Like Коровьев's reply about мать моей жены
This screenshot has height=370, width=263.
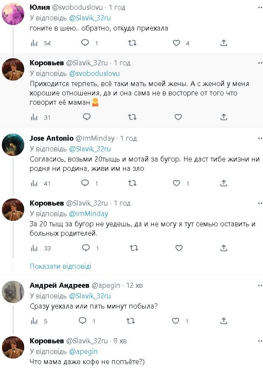178,117
